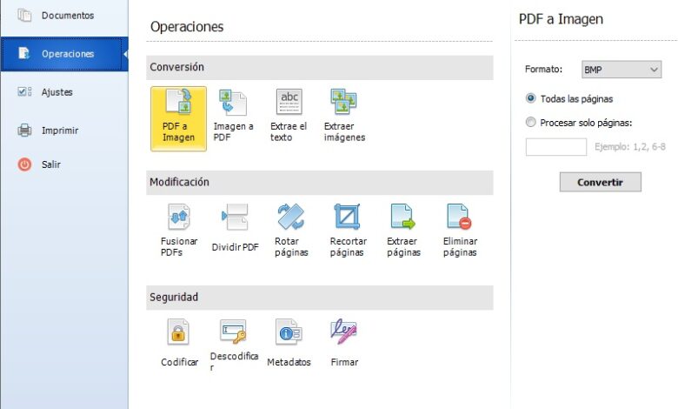This screenshot has height=409, width=678.
Task: Select the PDF a Imagen conversion tool
Action: click(178, 117)
